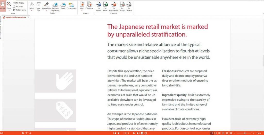Switch to the JapanRetailTrendmetrics document tab
This screenshot has height=135, width=264.
[x=15, y=17]
